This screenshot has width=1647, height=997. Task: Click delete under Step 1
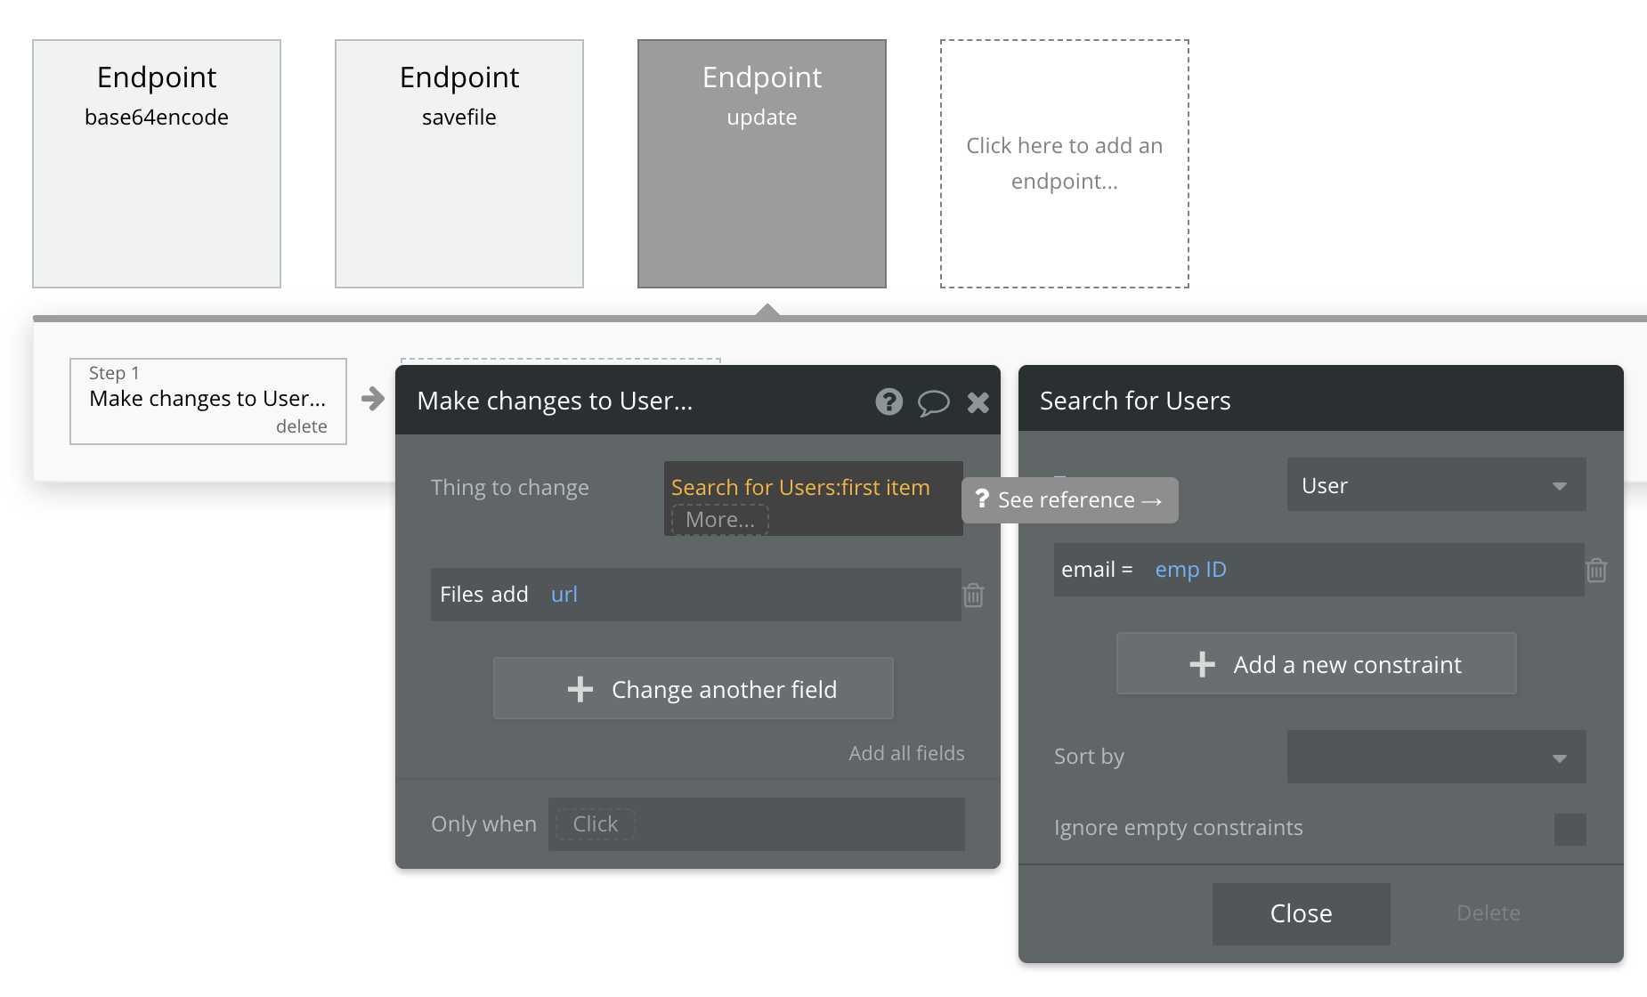click(x=301, y=426)
